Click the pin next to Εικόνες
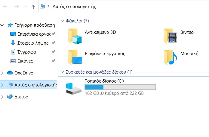209x137 pixels. point(54,61)
